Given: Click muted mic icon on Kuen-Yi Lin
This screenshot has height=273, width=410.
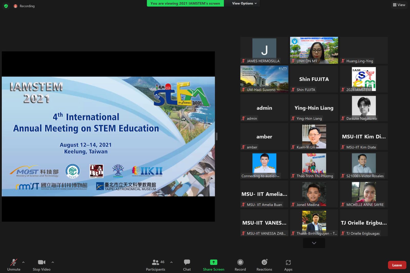Looking at the screenshot, I should point(293,147).
